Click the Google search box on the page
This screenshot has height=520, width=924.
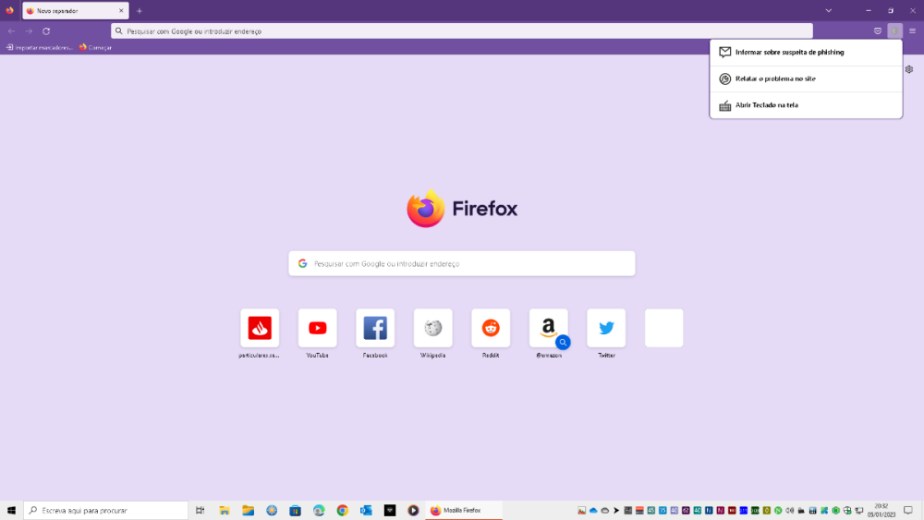click(462, 264)
